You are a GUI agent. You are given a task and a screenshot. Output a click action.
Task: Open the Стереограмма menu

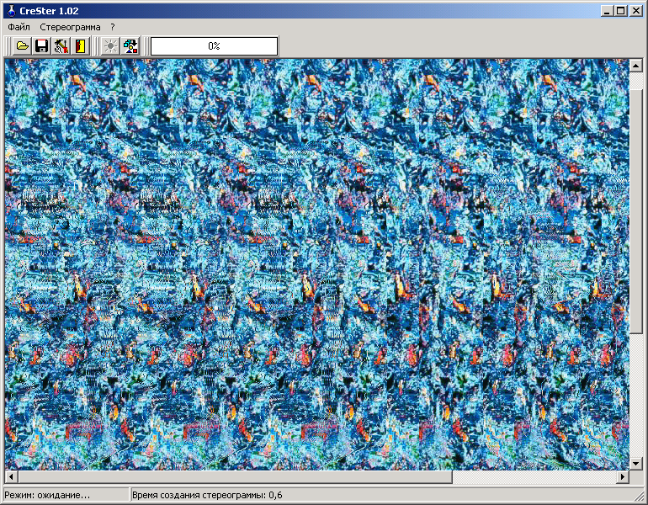[x=70, y=27]
